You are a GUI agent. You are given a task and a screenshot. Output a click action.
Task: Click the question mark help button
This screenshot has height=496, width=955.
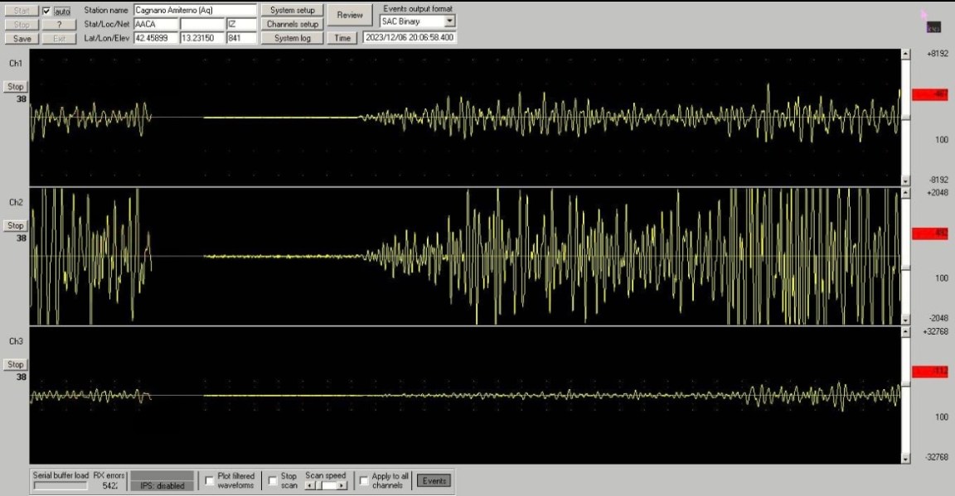[x=59, y=25]
